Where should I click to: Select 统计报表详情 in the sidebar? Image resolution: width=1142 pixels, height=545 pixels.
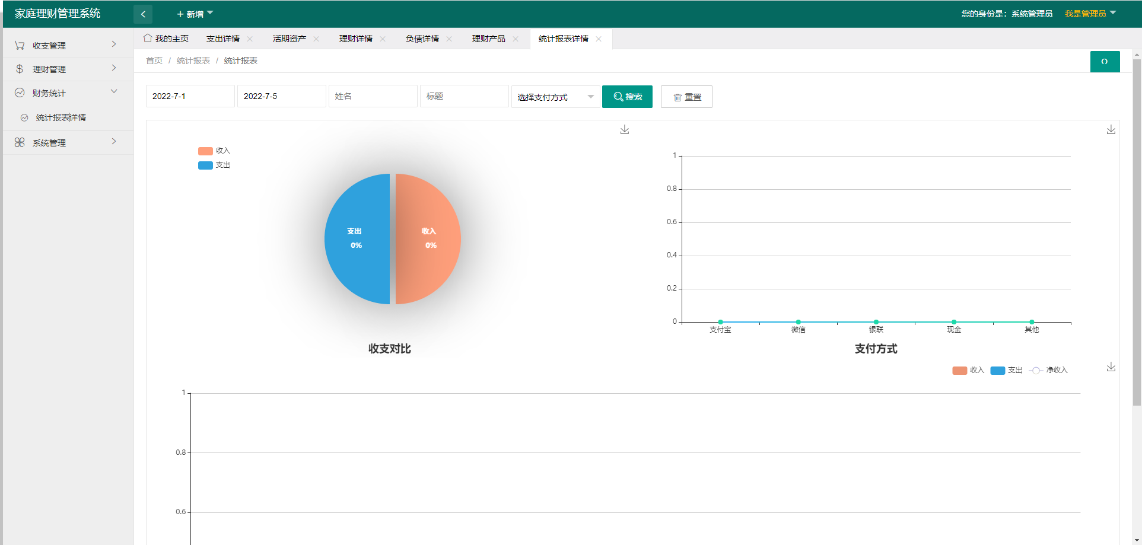tap(61, 117)
